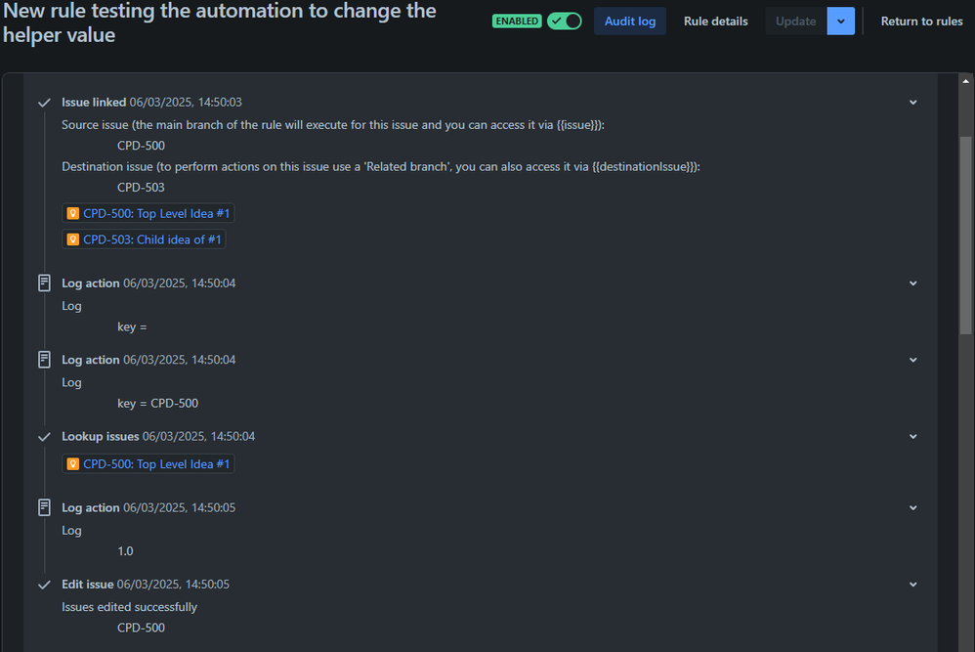
Task: Open CPD-503: Child idea of #1
Action: (x=149, y=239)
